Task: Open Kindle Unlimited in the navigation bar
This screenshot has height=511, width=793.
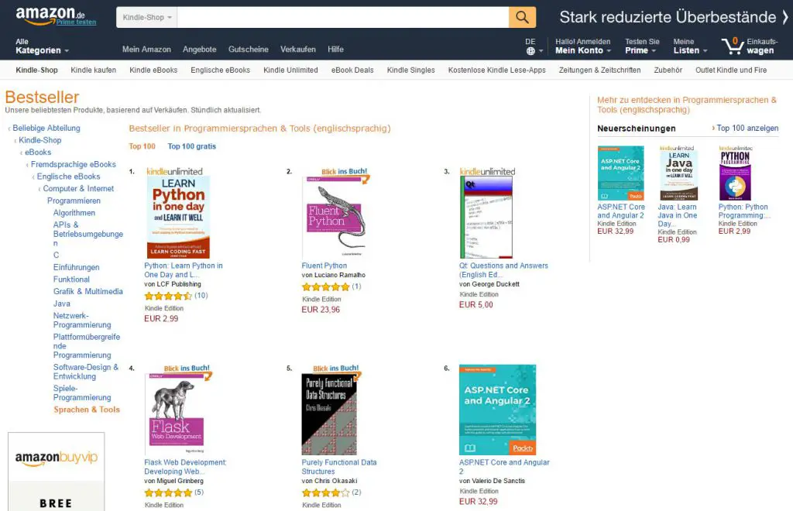Action: 290,70
